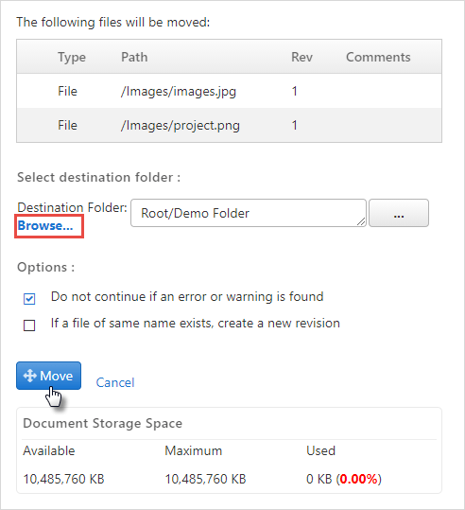465x510 pixels.
Task: Open the Browse... destination link
Action: (45, 225)
